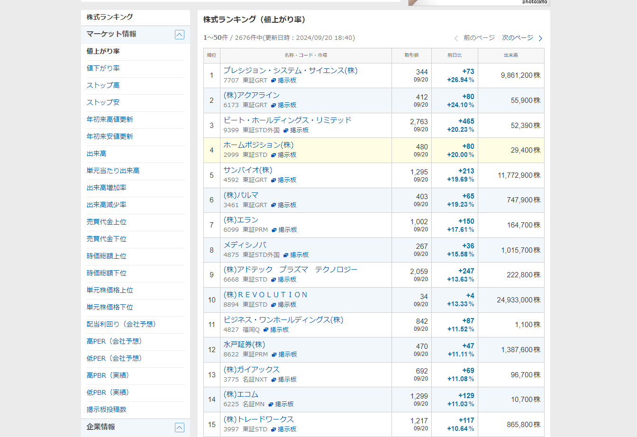Open 出来高減少率 ranking

point(106,205)
